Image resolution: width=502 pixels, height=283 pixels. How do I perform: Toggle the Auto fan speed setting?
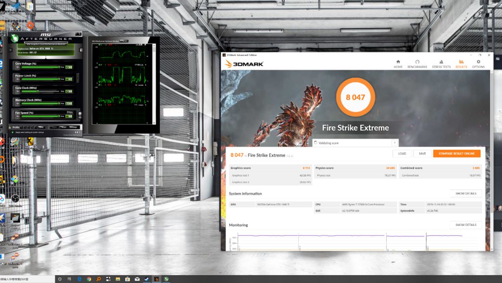[x=70, y=112]
